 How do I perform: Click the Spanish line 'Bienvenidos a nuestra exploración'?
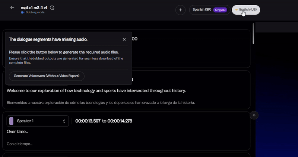101,103
